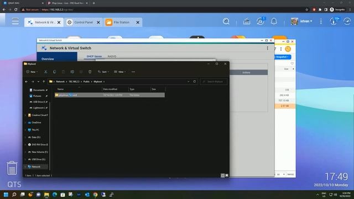Sort by the Date modified column header
The image size is (354, 199).
[x=115, y=89]
